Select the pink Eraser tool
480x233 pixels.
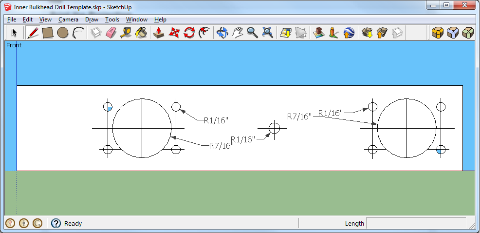coord(111,33)
